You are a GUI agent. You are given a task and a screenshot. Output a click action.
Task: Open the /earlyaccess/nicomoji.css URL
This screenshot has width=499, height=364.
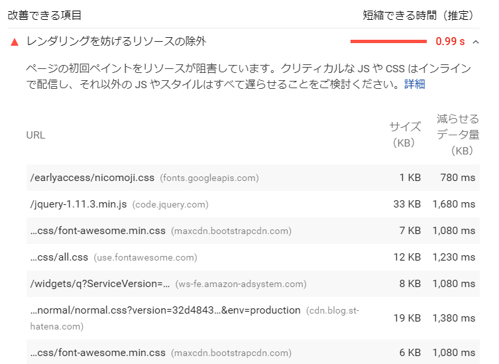(x=92, y=178)
